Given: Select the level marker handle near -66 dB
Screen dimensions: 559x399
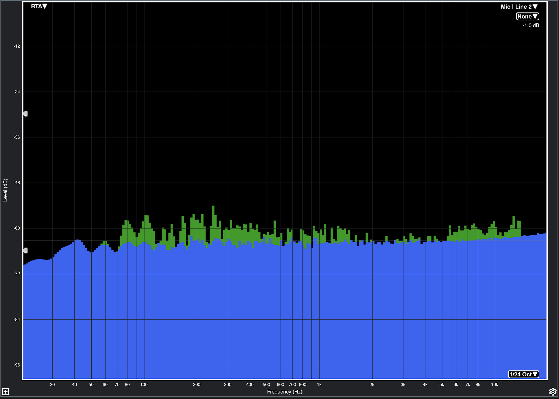Looking at the screenshot, I should point(25,251).
